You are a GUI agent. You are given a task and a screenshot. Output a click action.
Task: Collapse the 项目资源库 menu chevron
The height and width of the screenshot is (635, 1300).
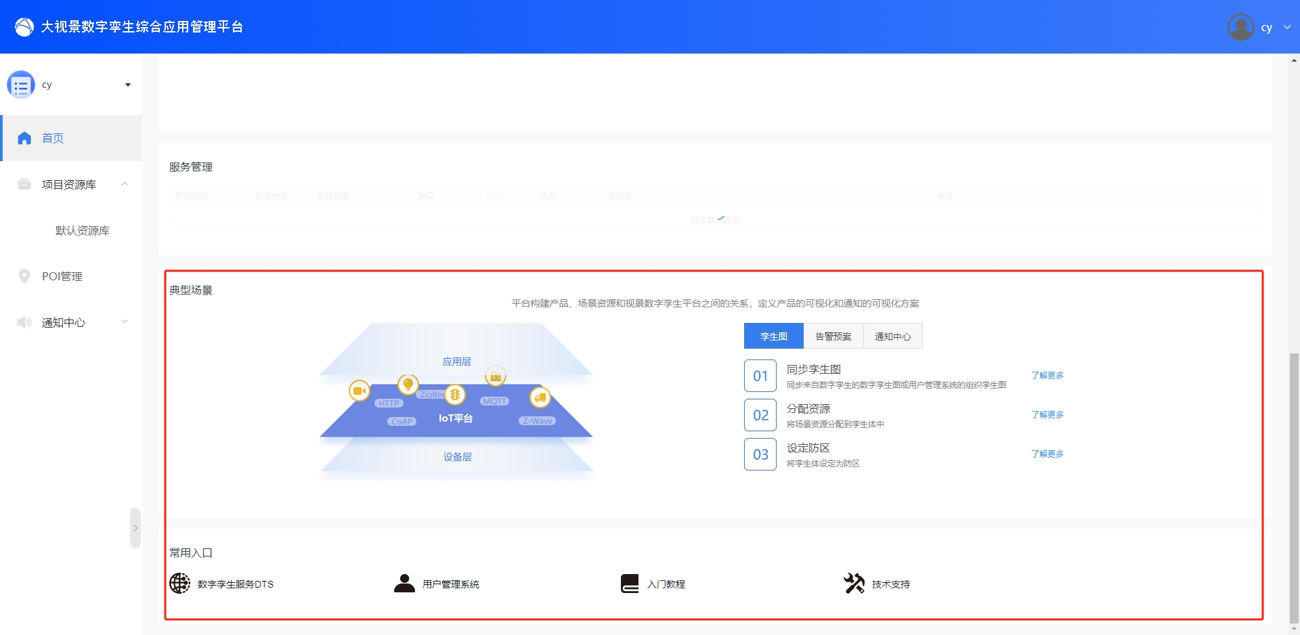(125, 184)
